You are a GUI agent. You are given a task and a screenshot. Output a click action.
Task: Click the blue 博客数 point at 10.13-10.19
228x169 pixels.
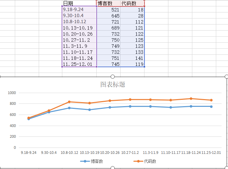coord(90,110)
